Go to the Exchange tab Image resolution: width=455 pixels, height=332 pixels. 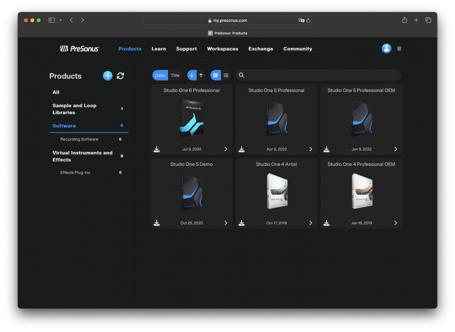pos(261,49)
